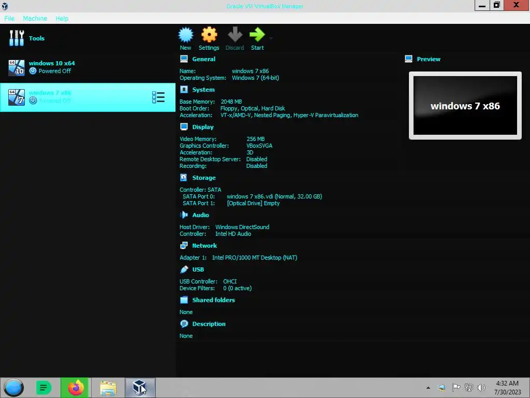Open the File menu
The image size is (530, 398).
9,18
